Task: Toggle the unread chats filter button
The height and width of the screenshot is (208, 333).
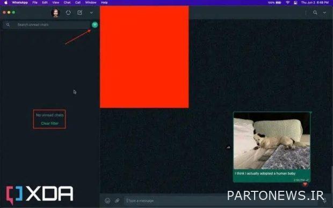Action: click(x=95, y=25)
